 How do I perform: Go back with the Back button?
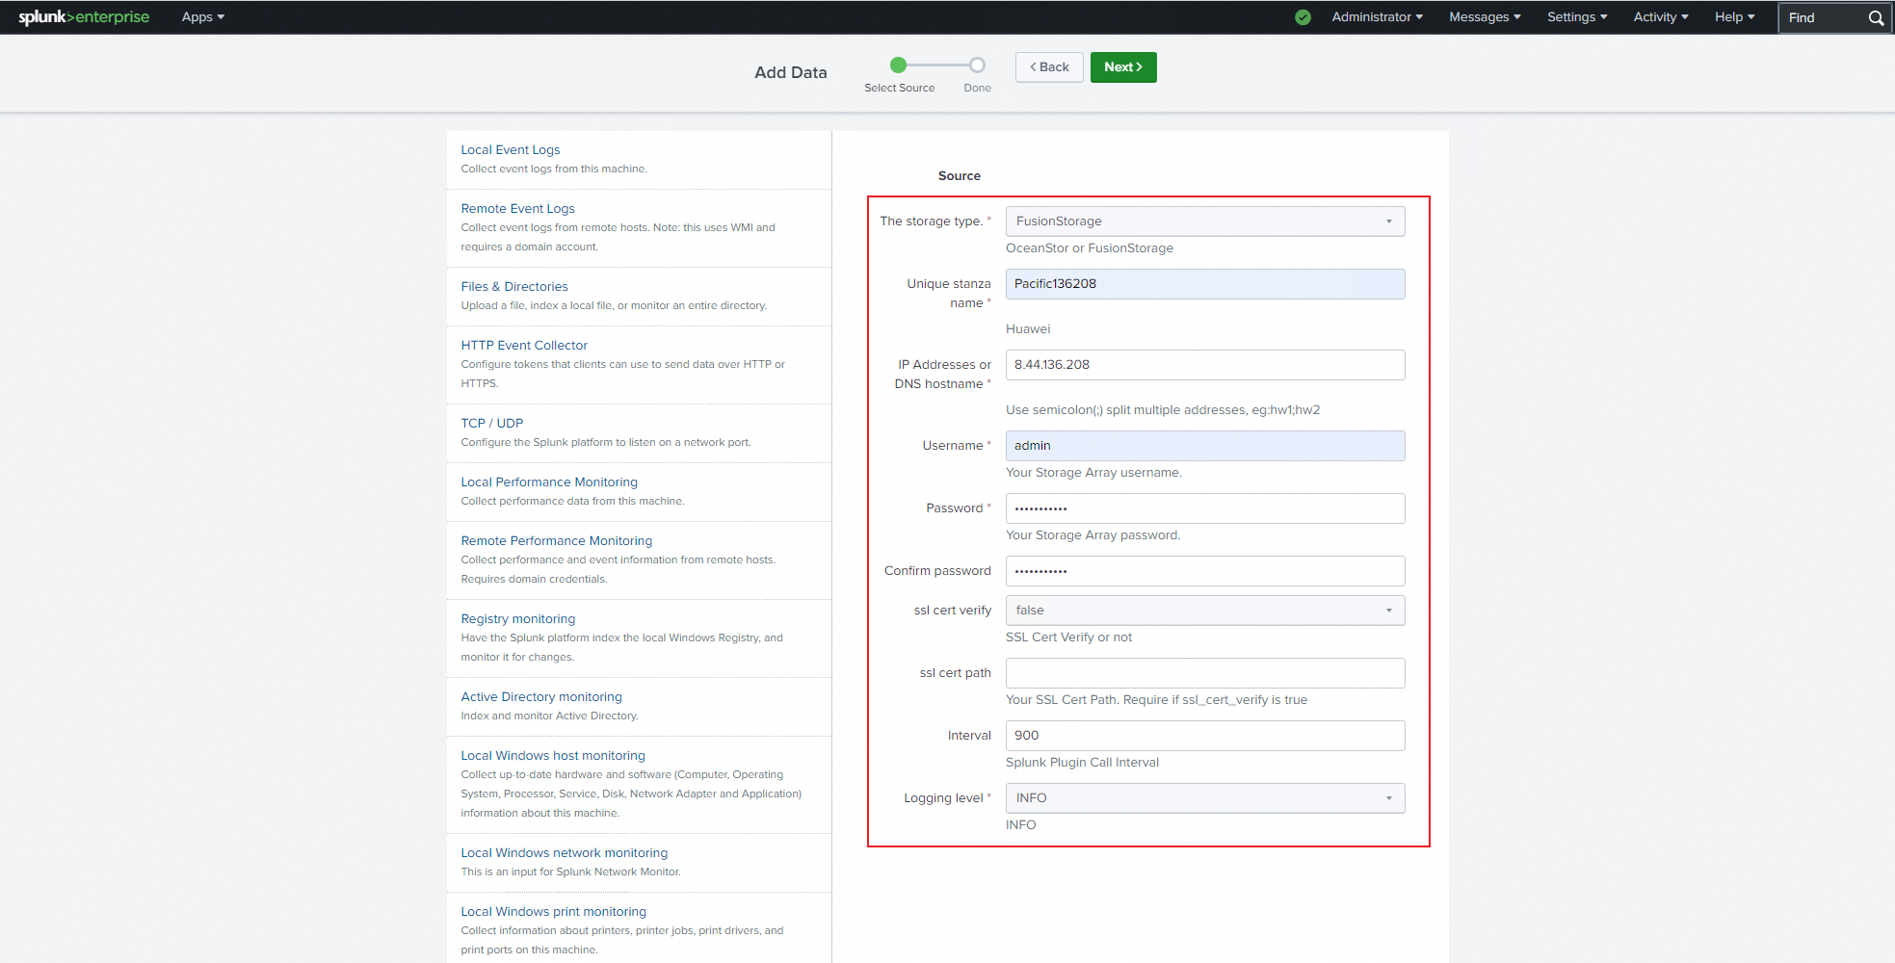1049,67
